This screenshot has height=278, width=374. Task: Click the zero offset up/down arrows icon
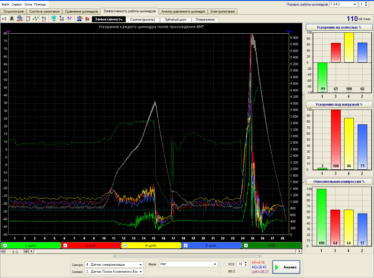click(x=4, y=19)
